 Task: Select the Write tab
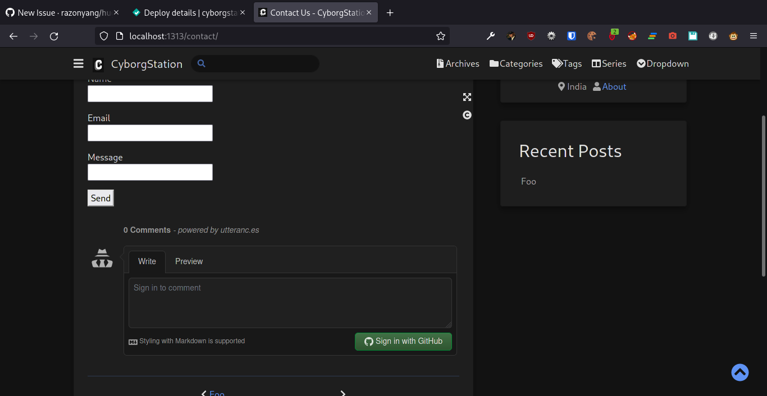tap(147, 261)
